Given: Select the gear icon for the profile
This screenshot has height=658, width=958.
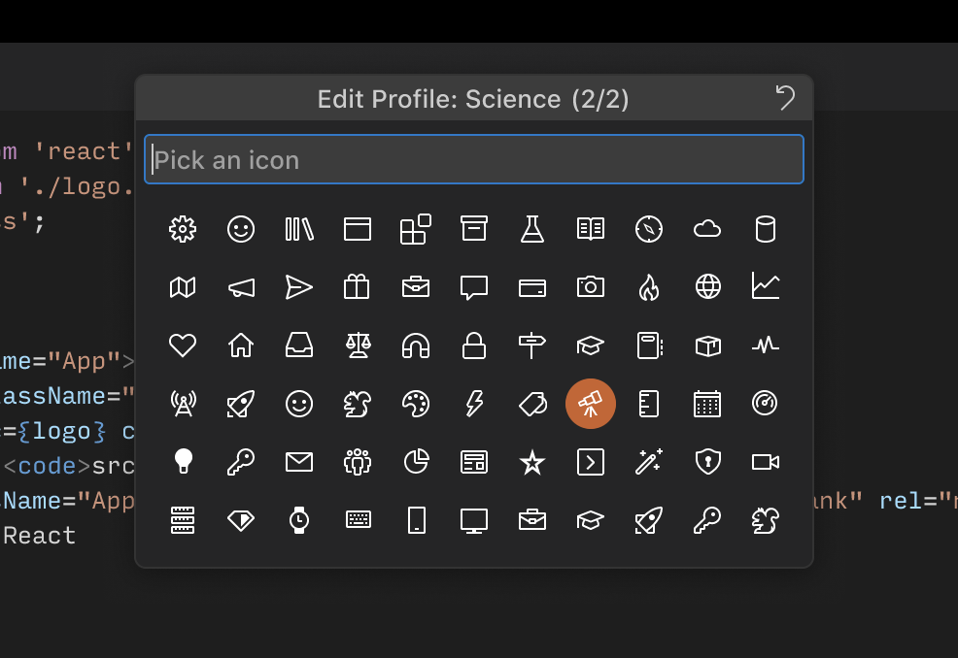Looking at the screenshot, I should [183, 229].
